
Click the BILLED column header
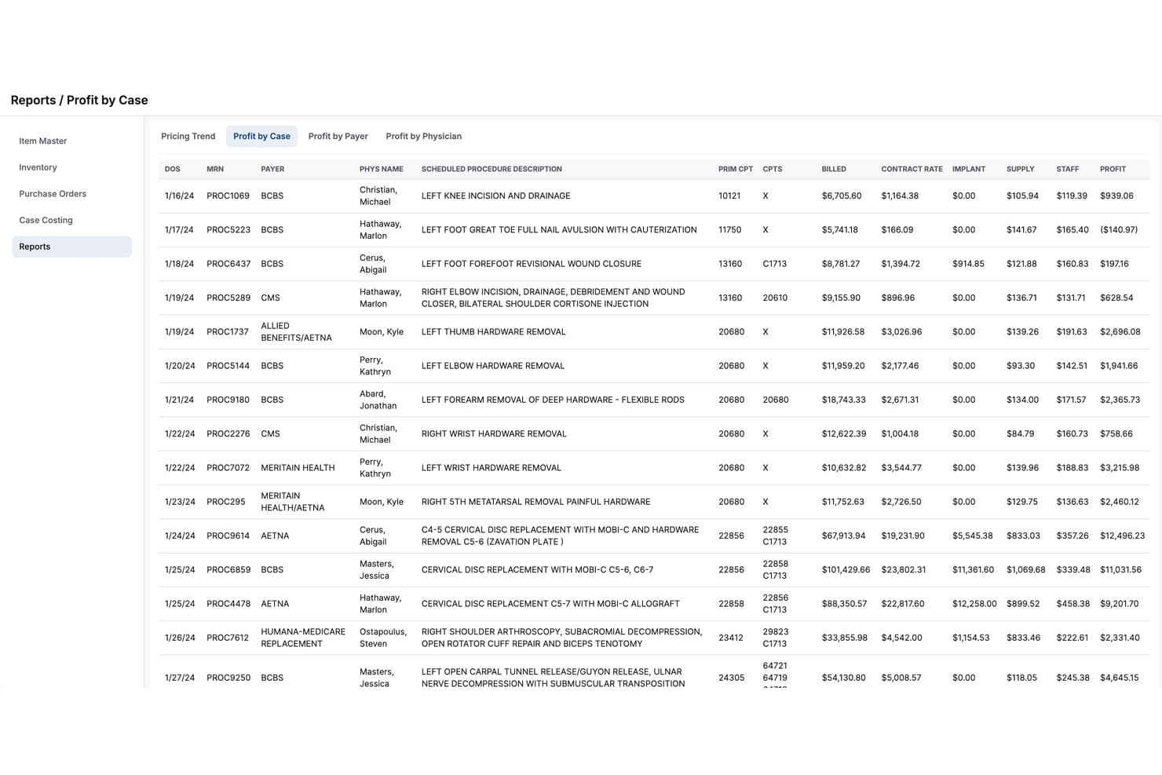coord(834,169)
